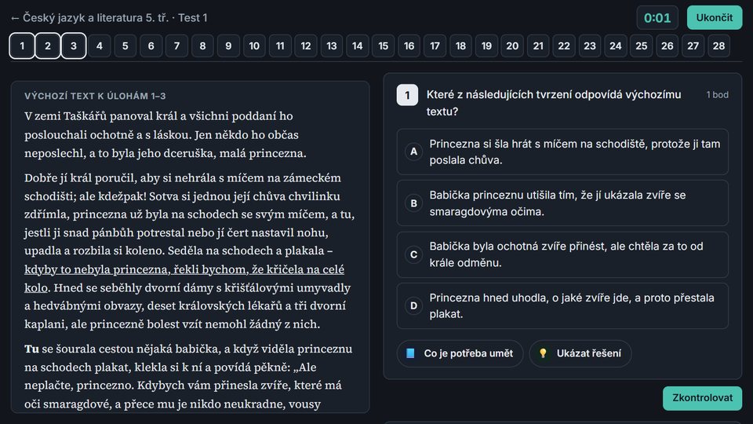Click the book icon in Co je potřeba umět
The height and width of the screenshot is (424, 753).
[410, 353]
